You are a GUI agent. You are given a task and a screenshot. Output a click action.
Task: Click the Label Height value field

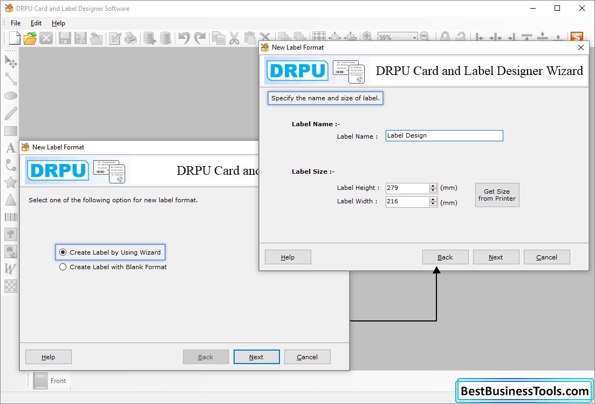point(407,188)
